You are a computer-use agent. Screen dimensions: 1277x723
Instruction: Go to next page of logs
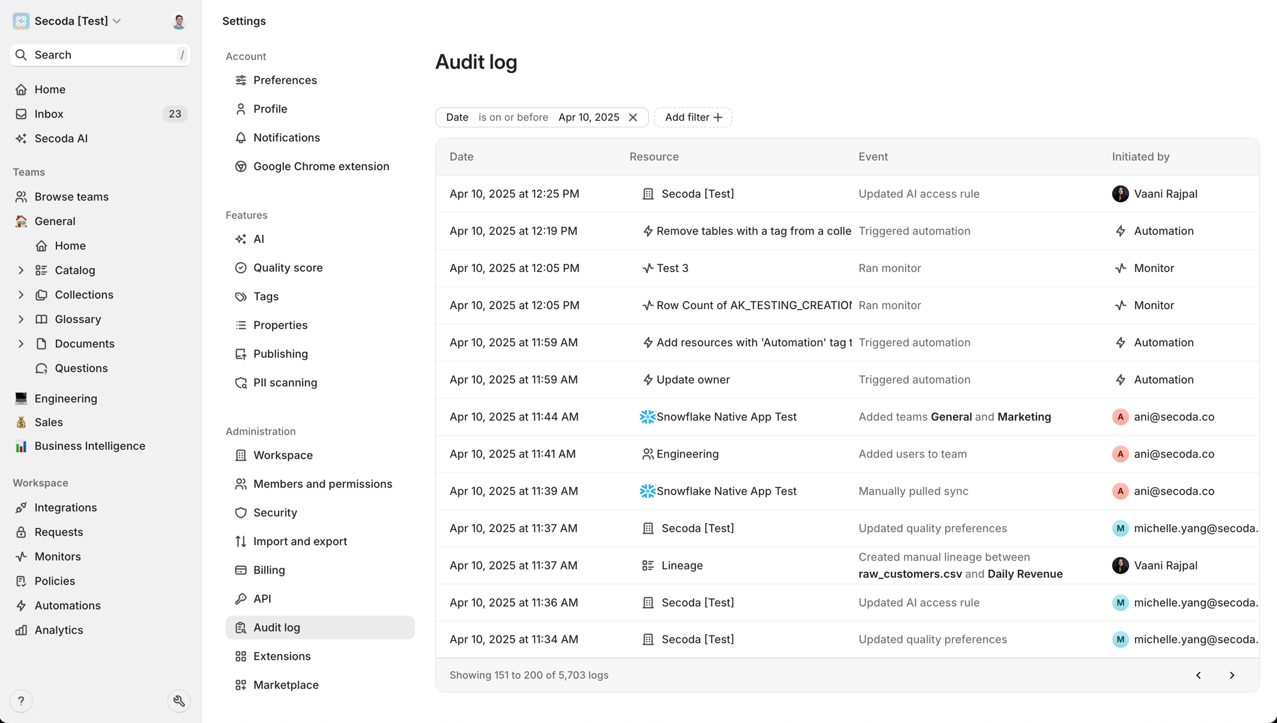coord(1232,675)
